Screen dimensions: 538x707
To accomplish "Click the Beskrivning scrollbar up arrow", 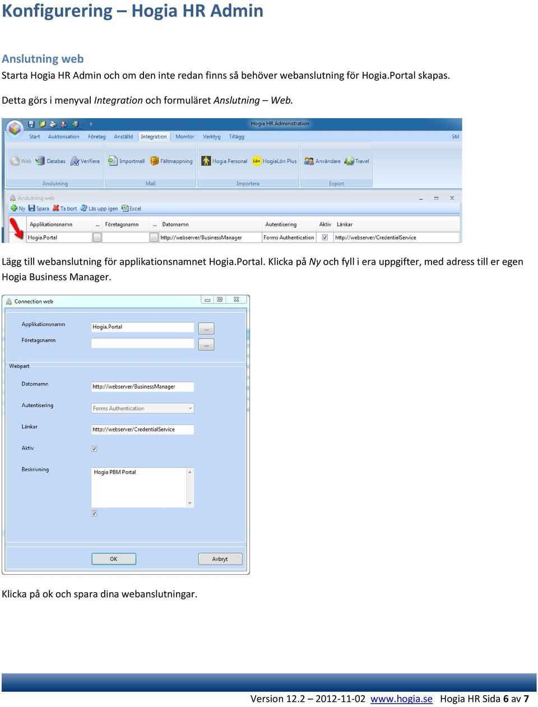I will pyautogui.click(x=191, y=472).
